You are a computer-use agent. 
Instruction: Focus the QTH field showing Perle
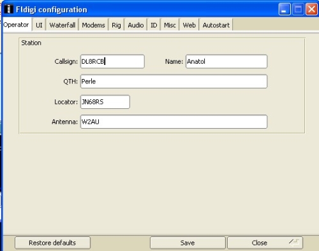point(174,82)
